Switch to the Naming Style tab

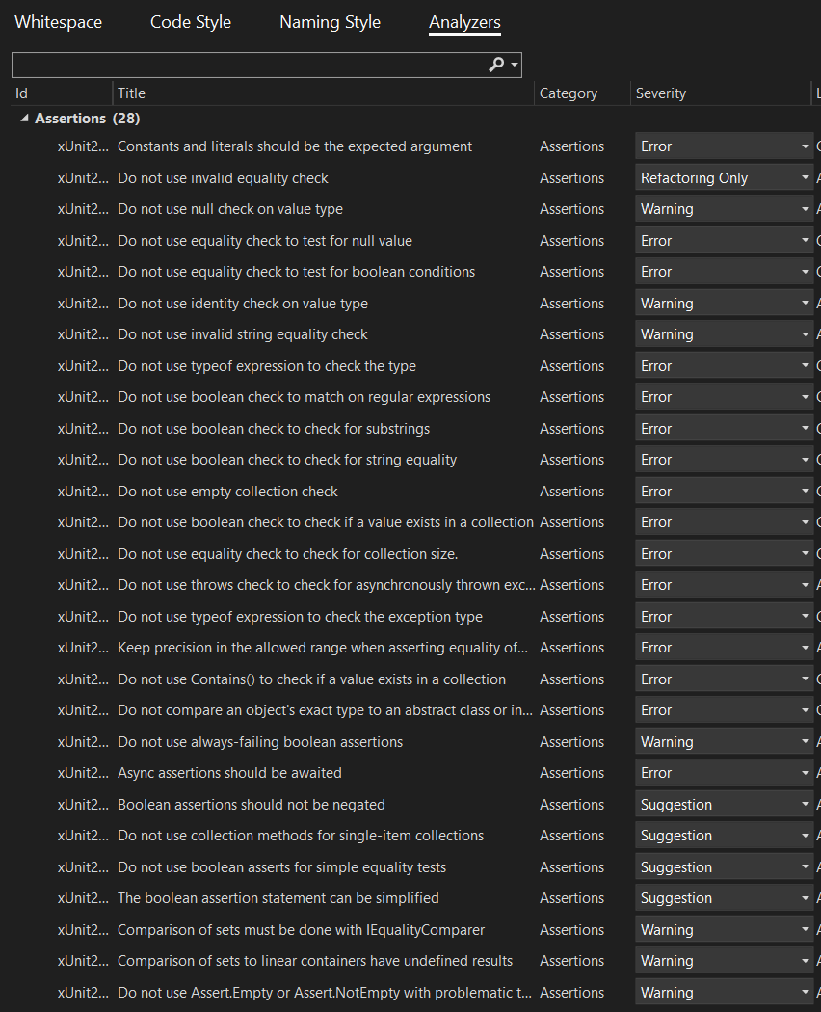(x=330, y=22)
